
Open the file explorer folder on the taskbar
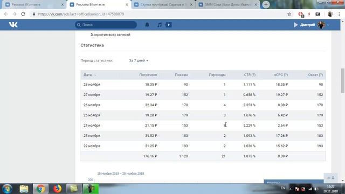tap(24, 189)
